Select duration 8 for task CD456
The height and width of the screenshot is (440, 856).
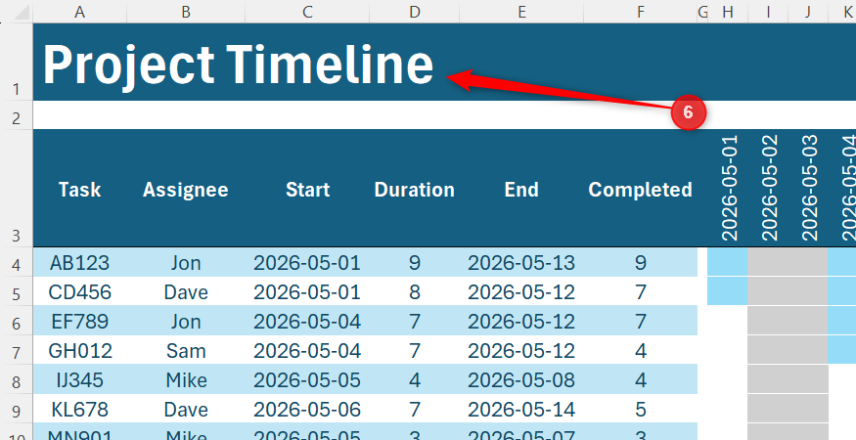tap(415, 291)
